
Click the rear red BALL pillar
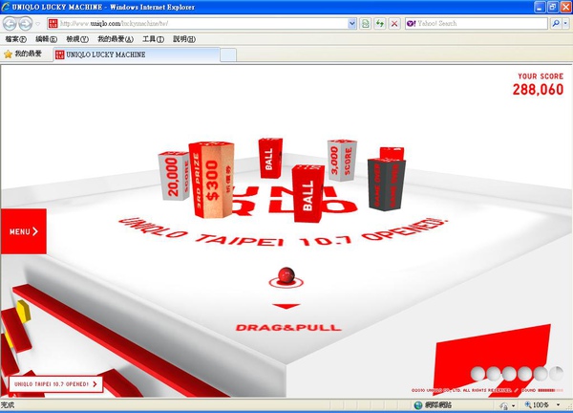click(270, 158)
